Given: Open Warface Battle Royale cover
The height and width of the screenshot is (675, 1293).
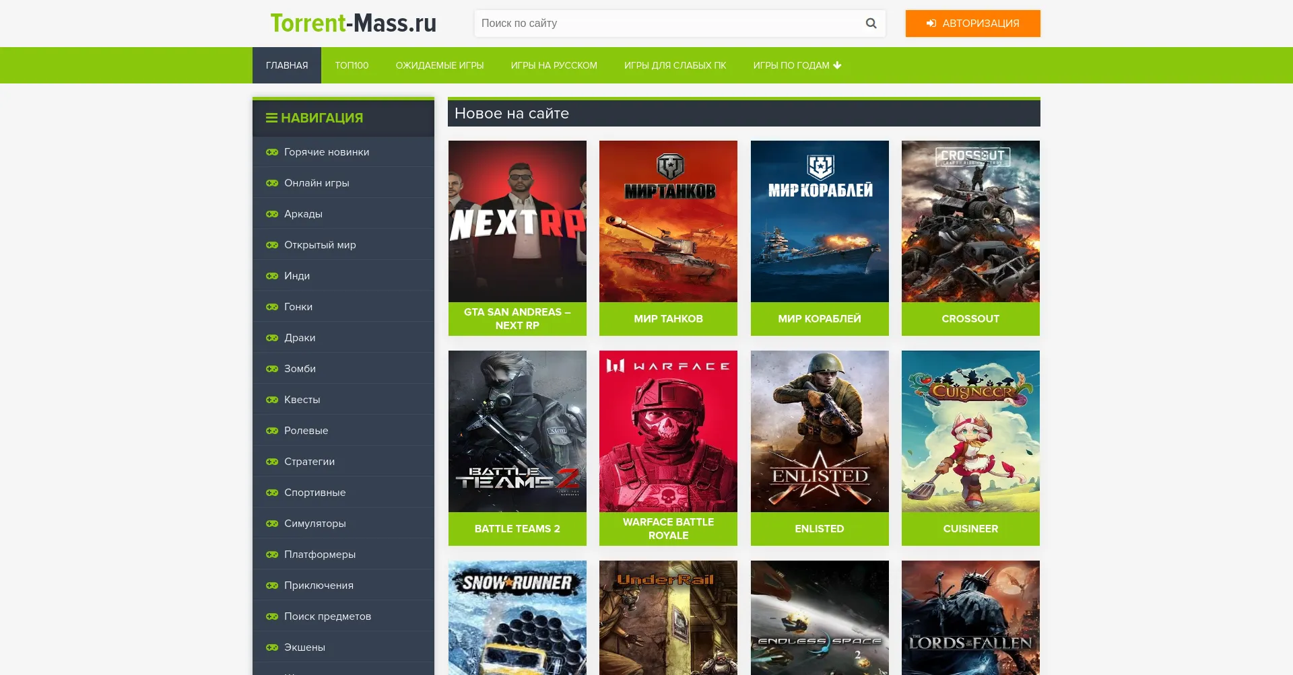Looking at the screenshot, I should [668, 431].
